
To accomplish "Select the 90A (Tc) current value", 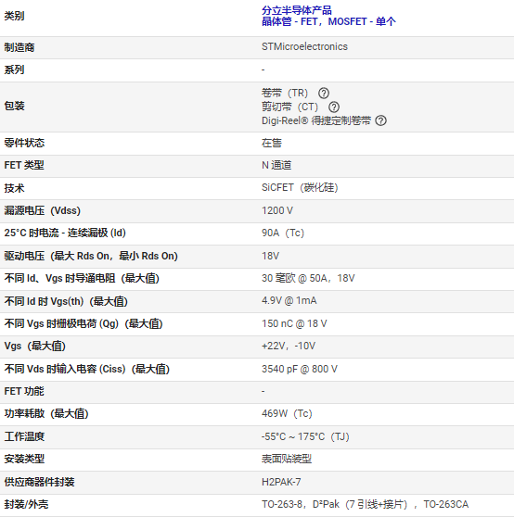I will 283,233.
